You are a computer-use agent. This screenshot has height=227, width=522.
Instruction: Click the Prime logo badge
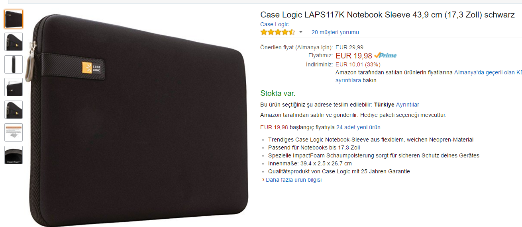pyautogui.click(x=385, y=56)
